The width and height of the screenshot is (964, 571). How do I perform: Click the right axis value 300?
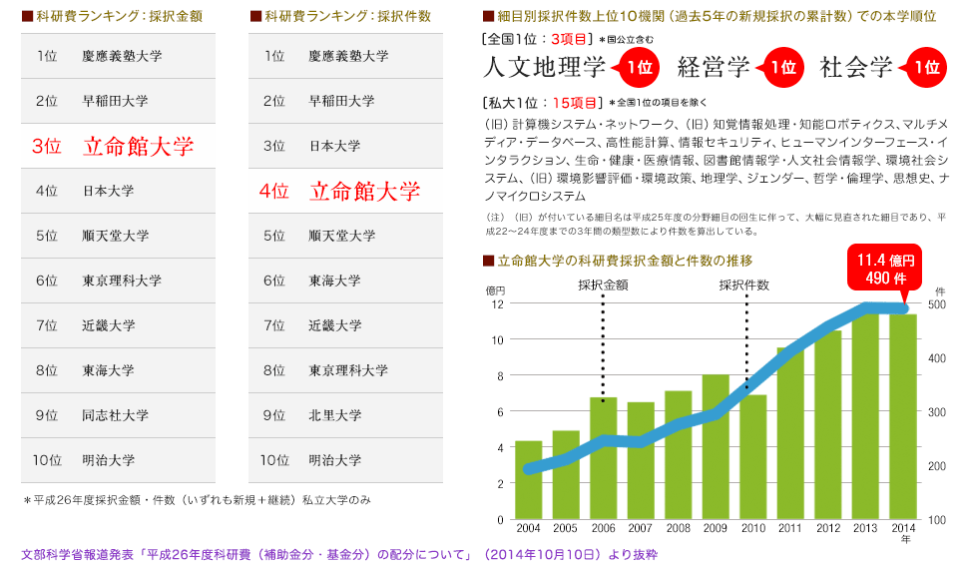point(937,412)
